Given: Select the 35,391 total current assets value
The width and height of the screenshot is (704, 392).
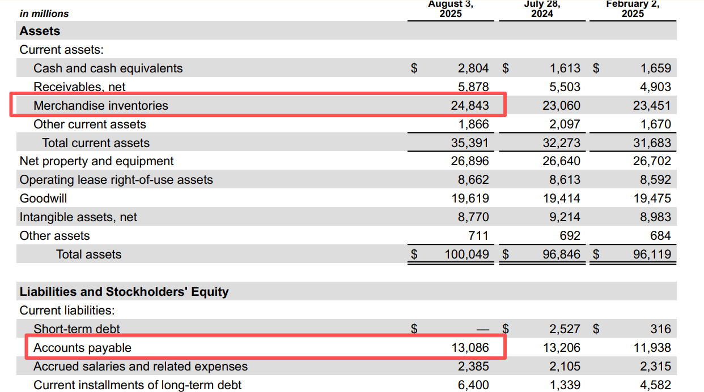Looking at the screenshot, I should (x=469, y=143).
